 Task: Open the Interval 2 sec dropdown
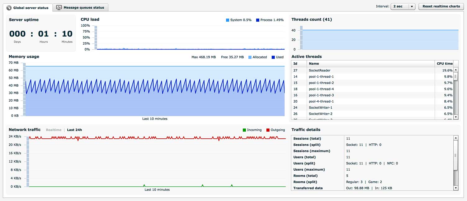[x=399, y=7]
